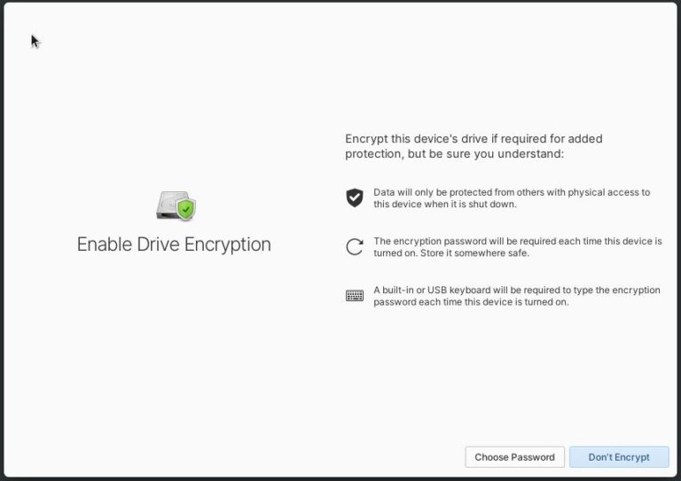Image resolution: width=681 pixels, height=481 pixels.
Task: Select the Don't Encrypt button
Action: pos(619,457)
